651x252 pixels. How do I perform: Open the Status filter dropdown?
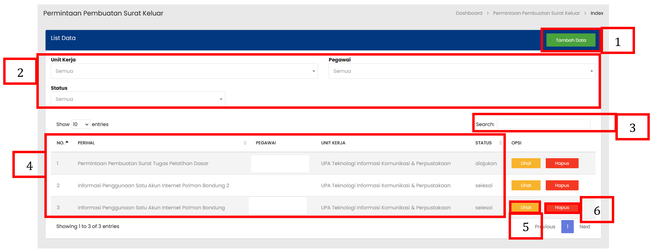138,99
